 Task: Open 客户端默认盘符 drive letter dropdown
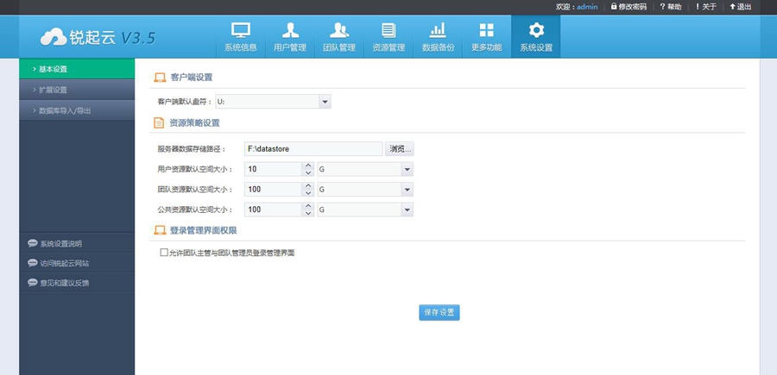click(325, 102)
